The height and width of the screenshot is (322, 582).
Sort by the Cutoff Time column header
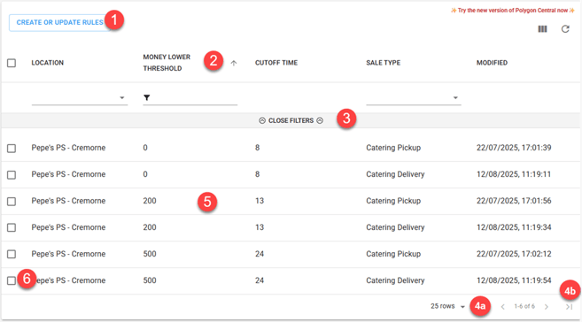[276, 63]
